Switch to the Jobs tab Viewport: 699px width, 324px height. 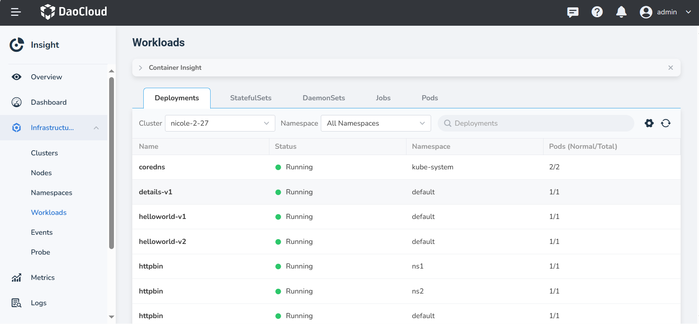point(383,98)
